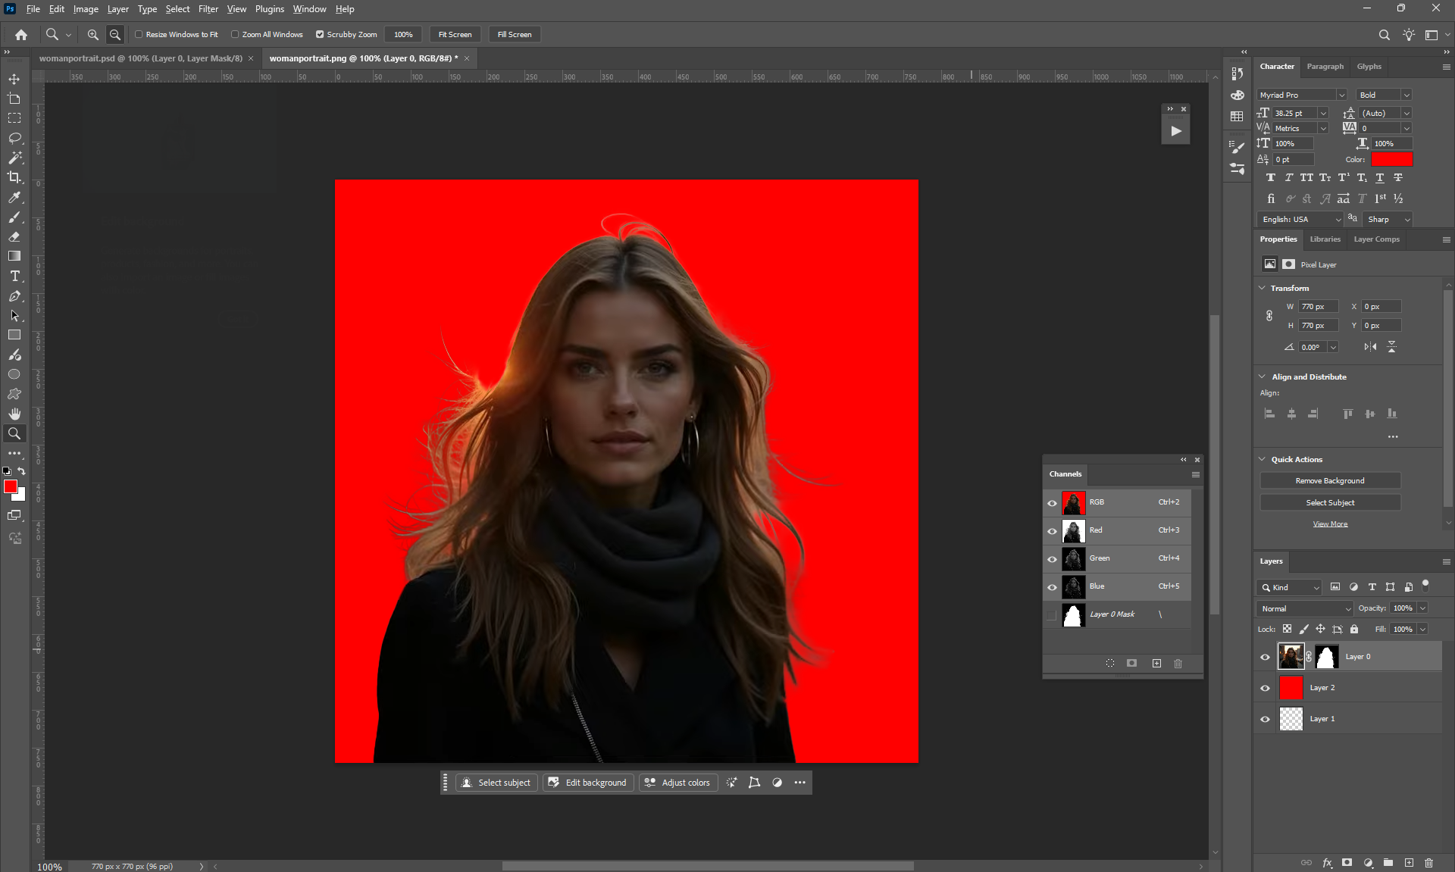The image size is (1455, 872).
Task: Select the Gradient tool
Action: [x=14, y=256]
